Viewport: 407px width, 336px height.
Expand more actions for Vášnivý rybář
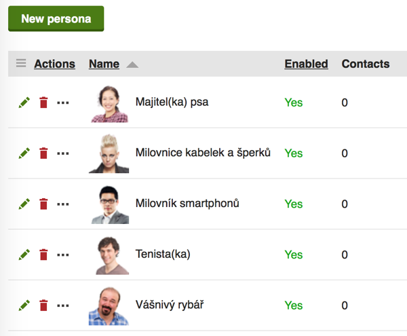tap(63, 305)
